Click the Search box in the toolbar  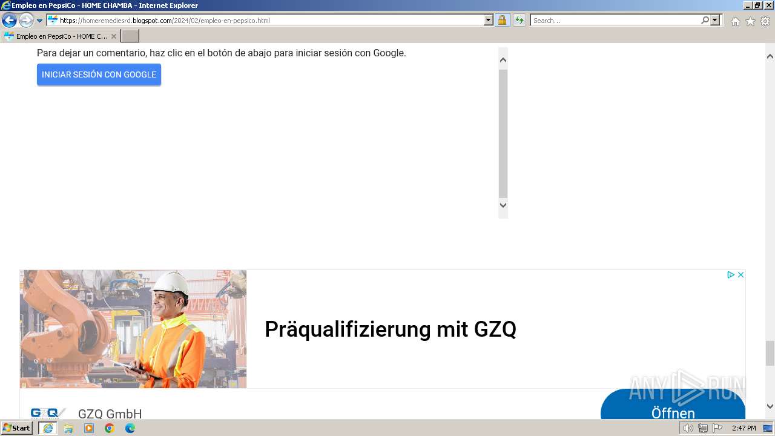[x=615, y=21]
